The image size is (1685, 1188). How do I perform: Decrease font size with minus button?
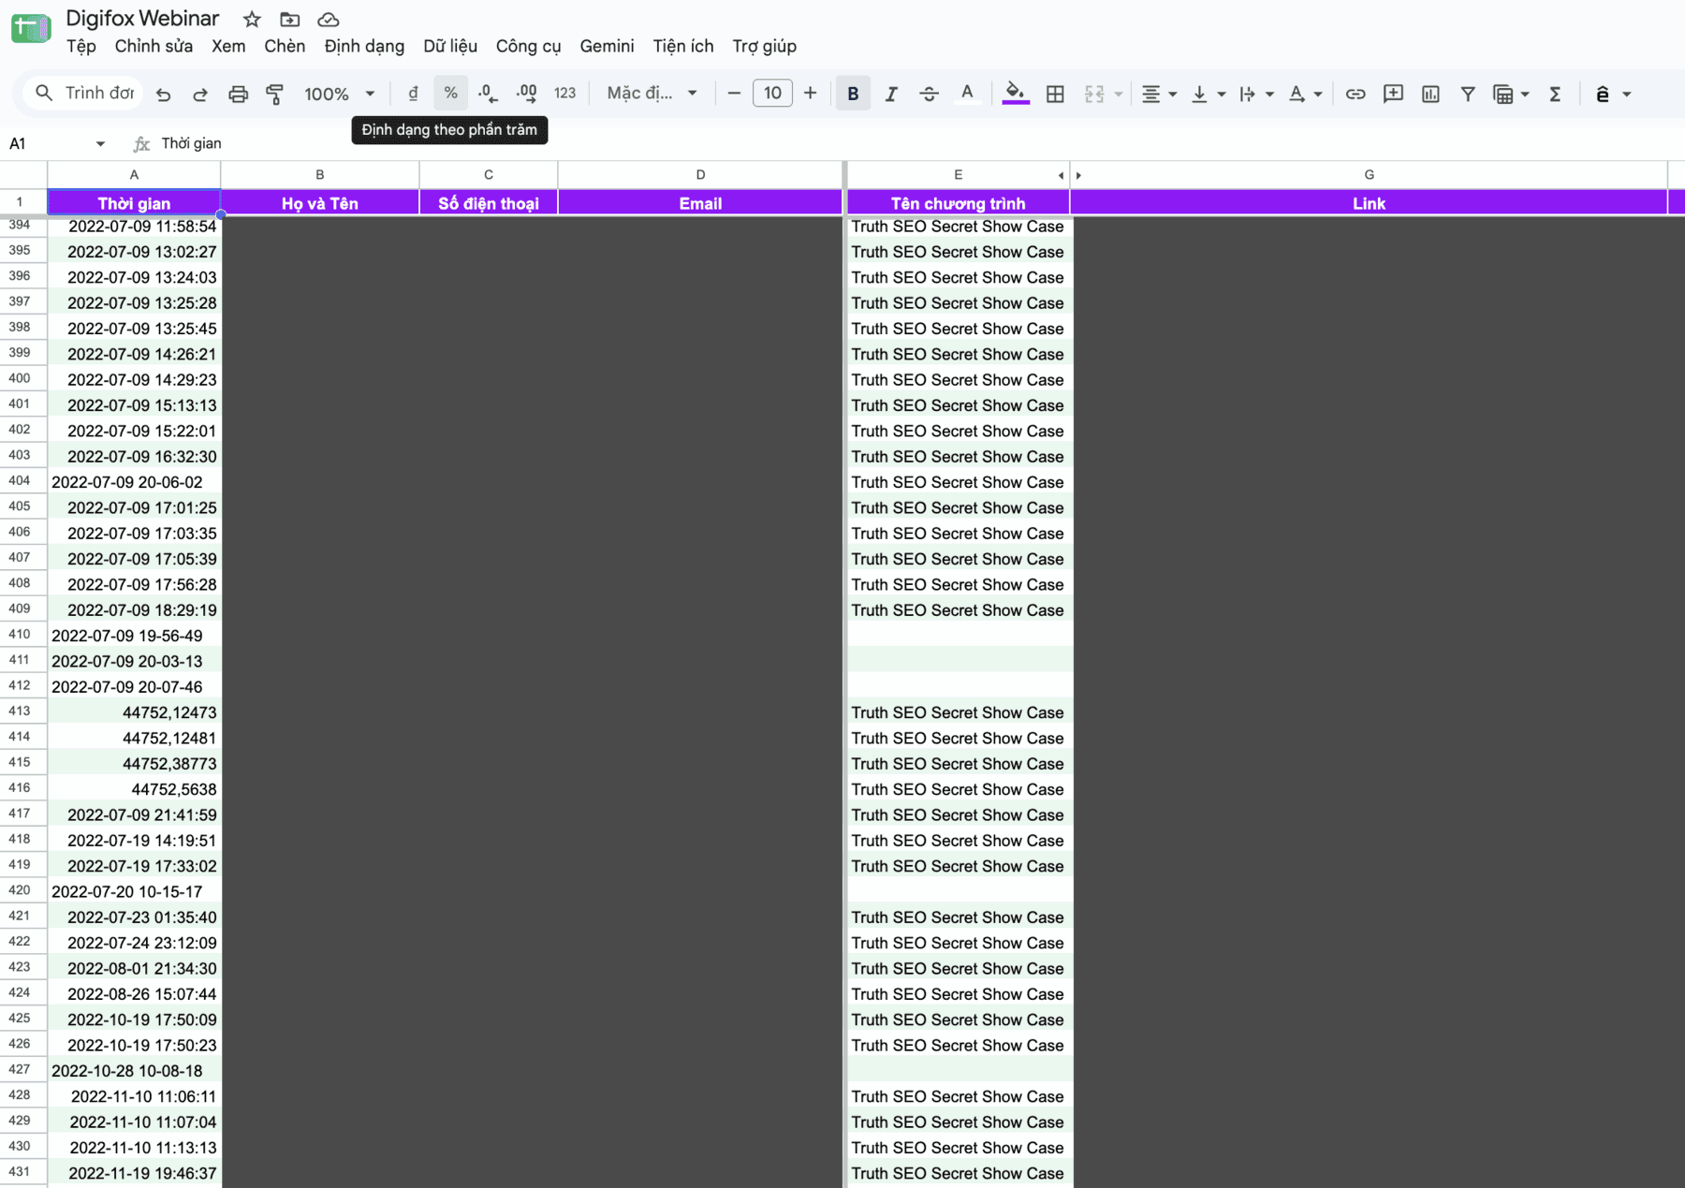pos(734,94)
